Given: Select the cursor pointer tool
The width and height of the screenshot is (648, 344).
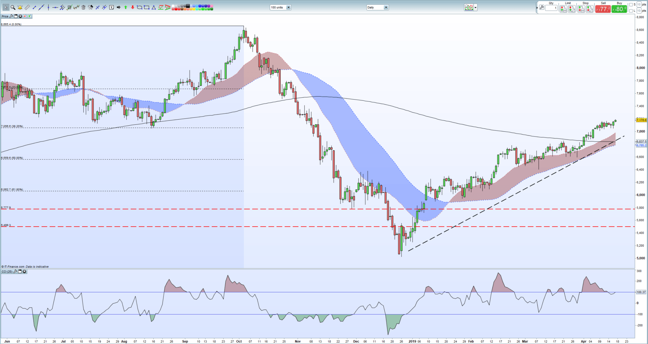Looking at the screenshot, I should coord(6,7).
